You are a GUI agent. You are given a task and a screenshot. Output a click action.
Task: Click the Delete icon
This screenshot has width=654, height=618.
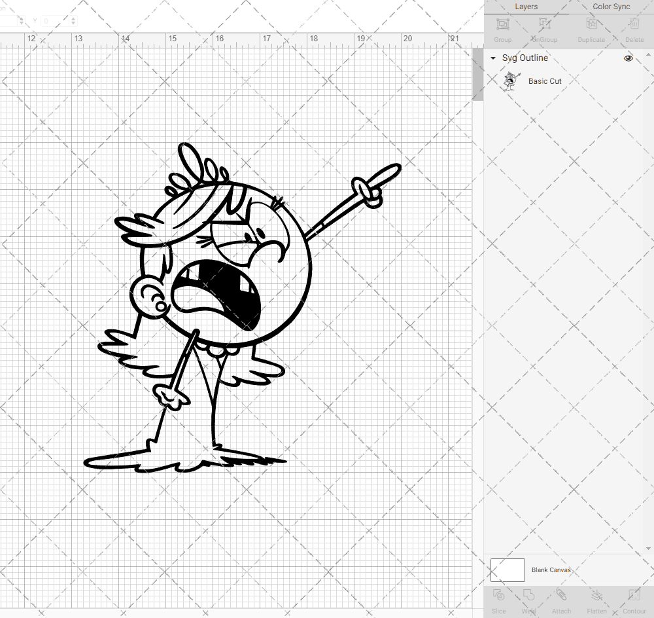click(x=634, y=25)
